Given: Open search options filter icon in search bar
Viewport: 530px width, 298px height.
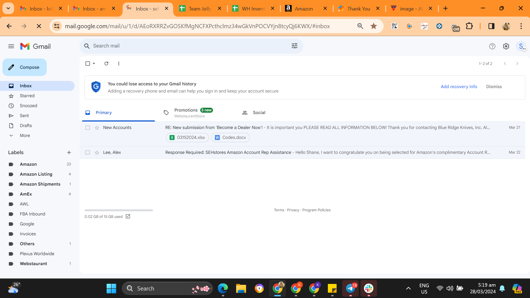Looking at the screenshot, I should click(x=294, y=46).
